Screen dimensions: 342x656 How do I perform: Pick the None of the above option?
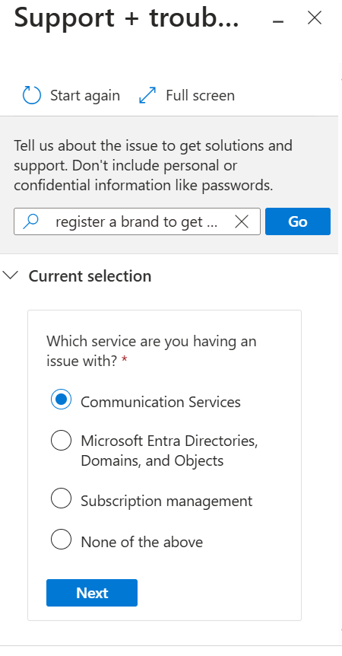(x=61, y=540)
